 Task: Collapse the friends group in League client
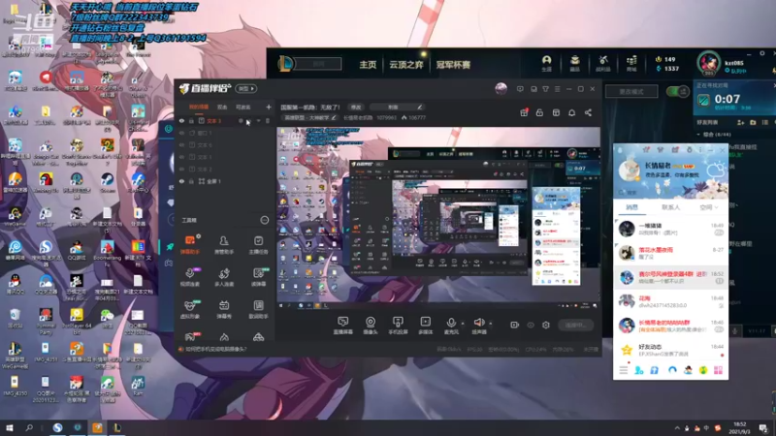698,135
